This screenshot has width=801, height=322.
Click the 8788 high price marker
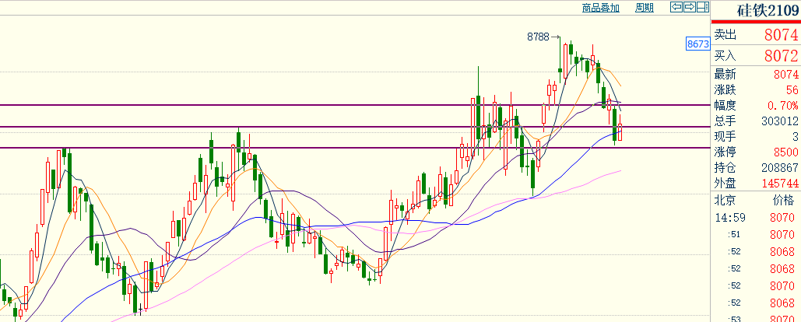(x=538, y=37)
